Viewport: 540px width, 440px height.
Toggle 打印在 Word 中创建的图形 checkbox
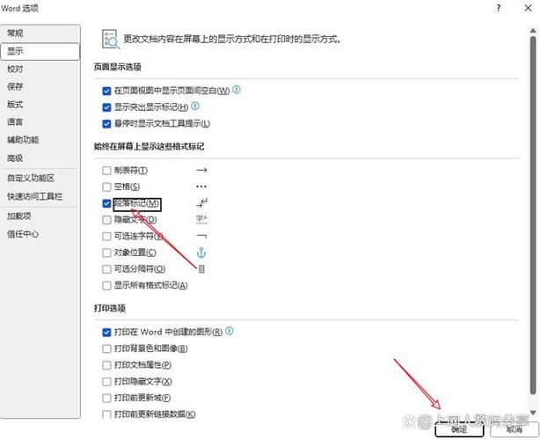(106, 332)
